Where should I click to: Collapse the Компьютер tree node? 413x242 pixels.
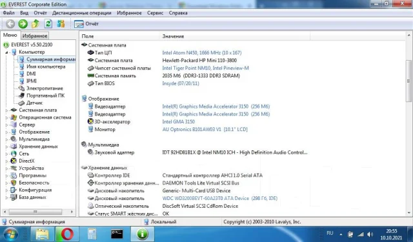pyautogui.click(x=6, y=52)
